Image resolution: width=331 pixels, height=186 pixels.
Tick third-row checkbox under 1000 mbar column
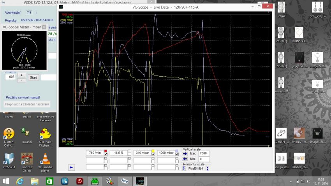[177, 168]
